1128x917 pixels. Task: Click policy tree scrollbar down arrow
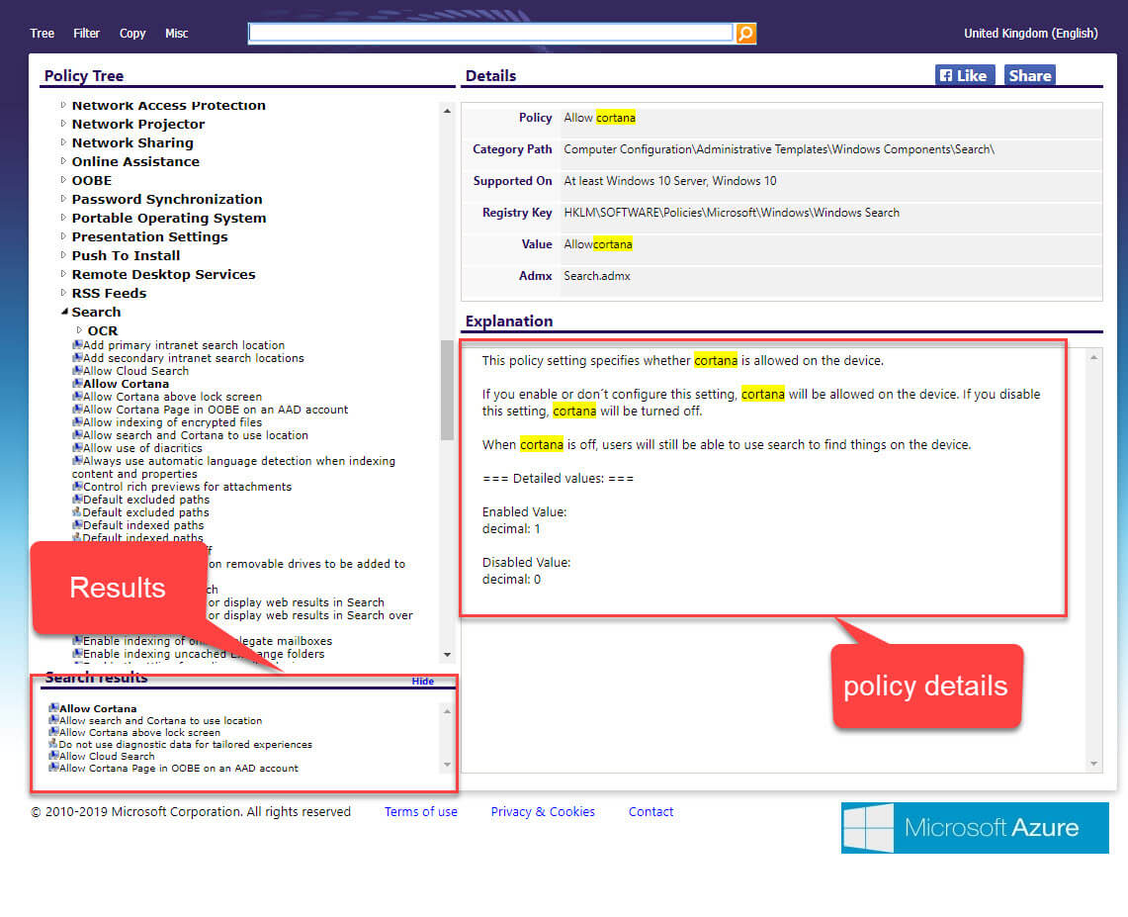click(x=448, y=654)
